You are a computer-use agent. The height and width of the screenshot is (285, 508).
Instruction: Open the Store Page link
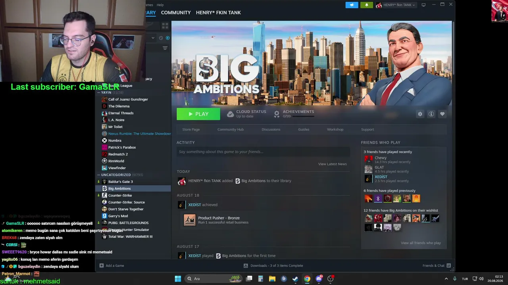pyautogui.click(x=191, y=129)
